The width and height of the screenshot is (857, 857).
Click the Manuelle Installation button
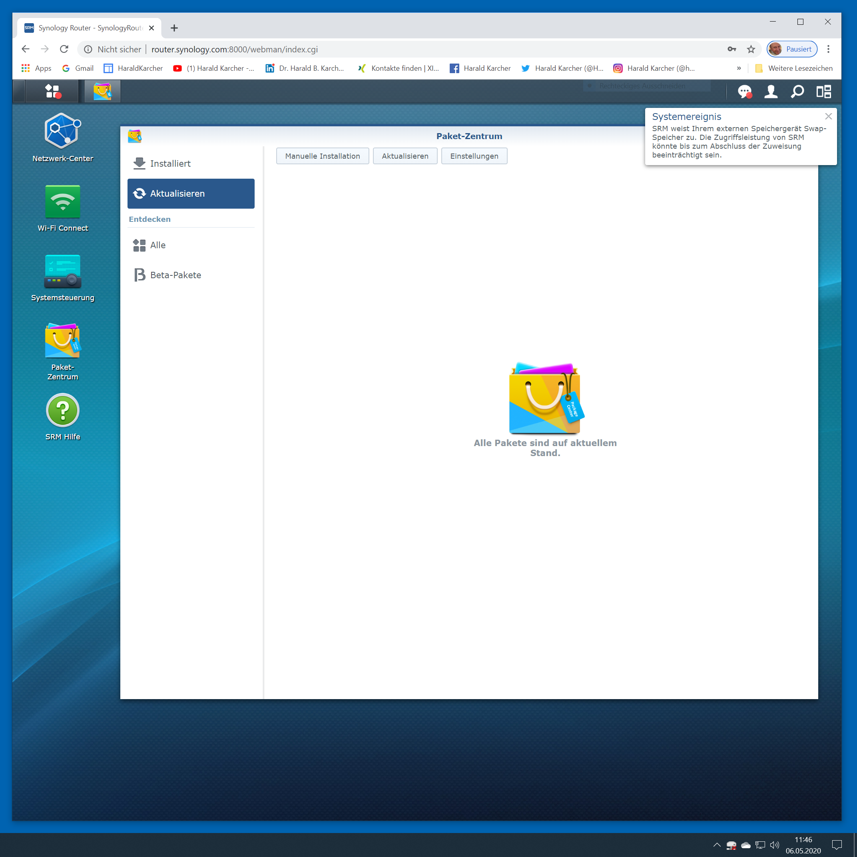click(323, 156)
